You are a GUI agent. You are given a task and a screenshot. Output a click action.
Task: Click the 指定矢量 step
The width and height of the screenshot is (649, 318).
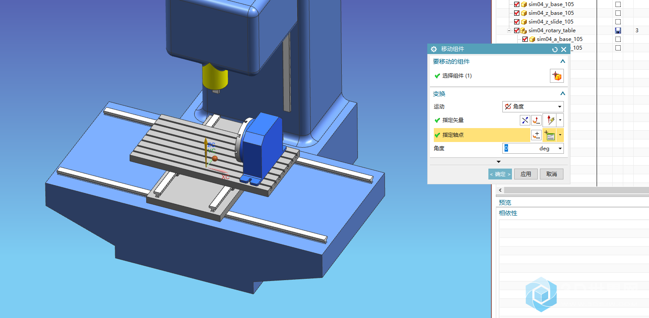click(x=453, y=120)
